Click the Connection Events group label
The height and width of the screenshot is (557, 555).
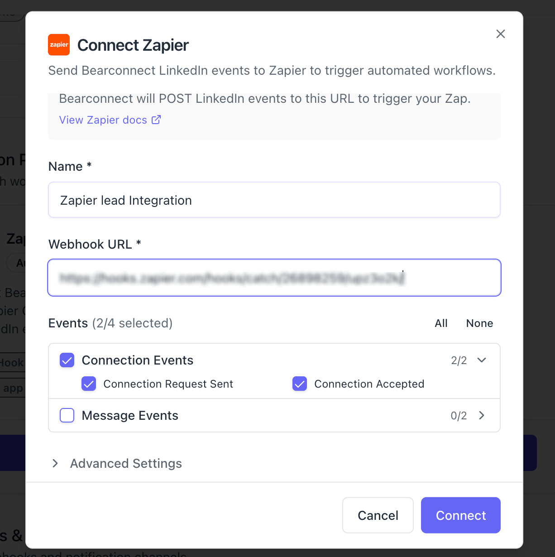(138, 360)
